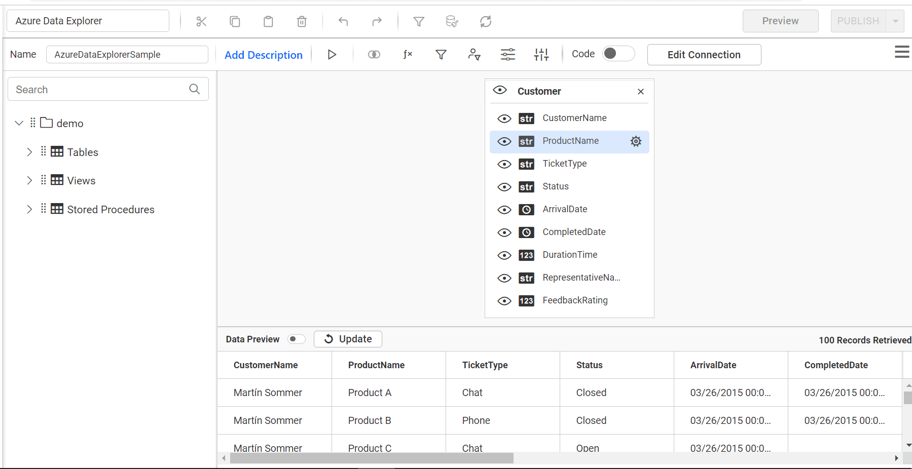Viewport: 912px width, 469px height.
Task: Hide the CustomerName column
Action: [x=504, y=119]
